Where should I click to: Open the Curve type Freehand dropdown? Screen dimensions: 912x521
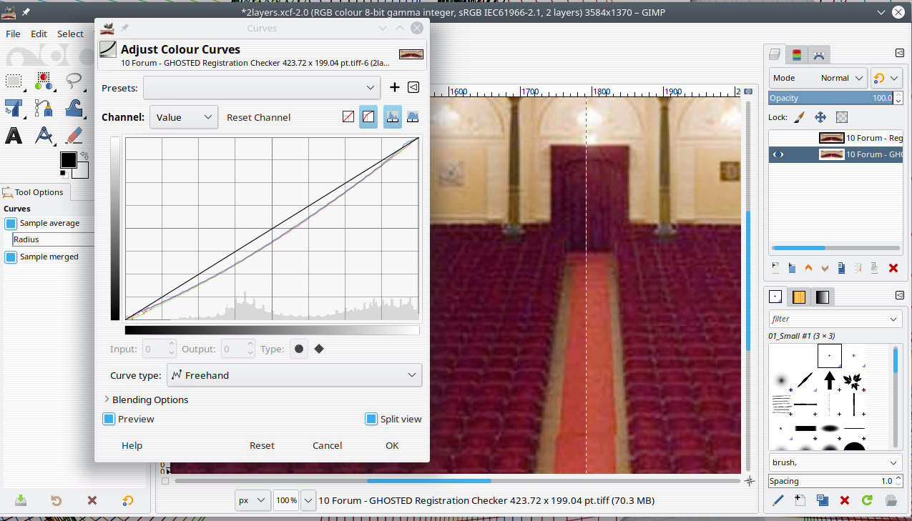click(x=294, y=375)
